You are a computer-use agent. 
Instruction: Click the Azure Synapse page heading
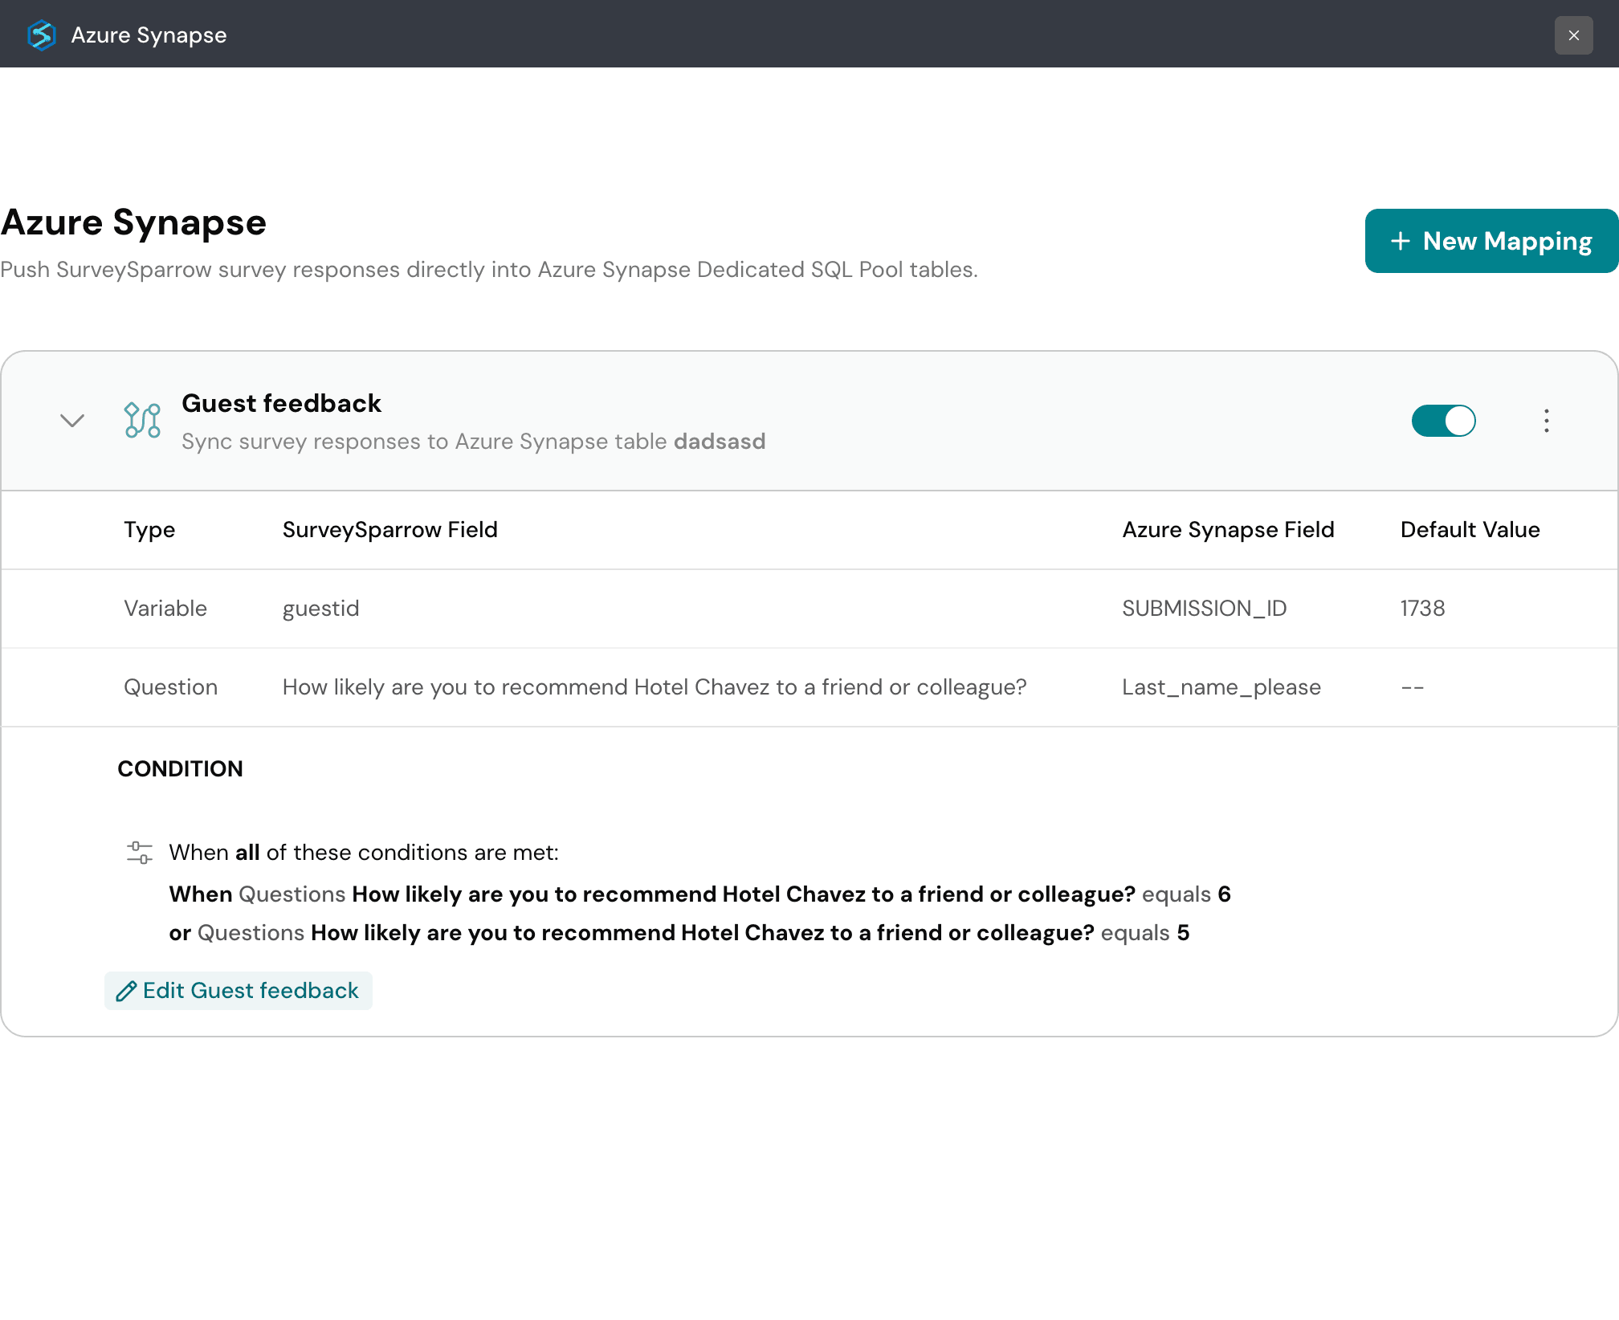tap(134, 222)
